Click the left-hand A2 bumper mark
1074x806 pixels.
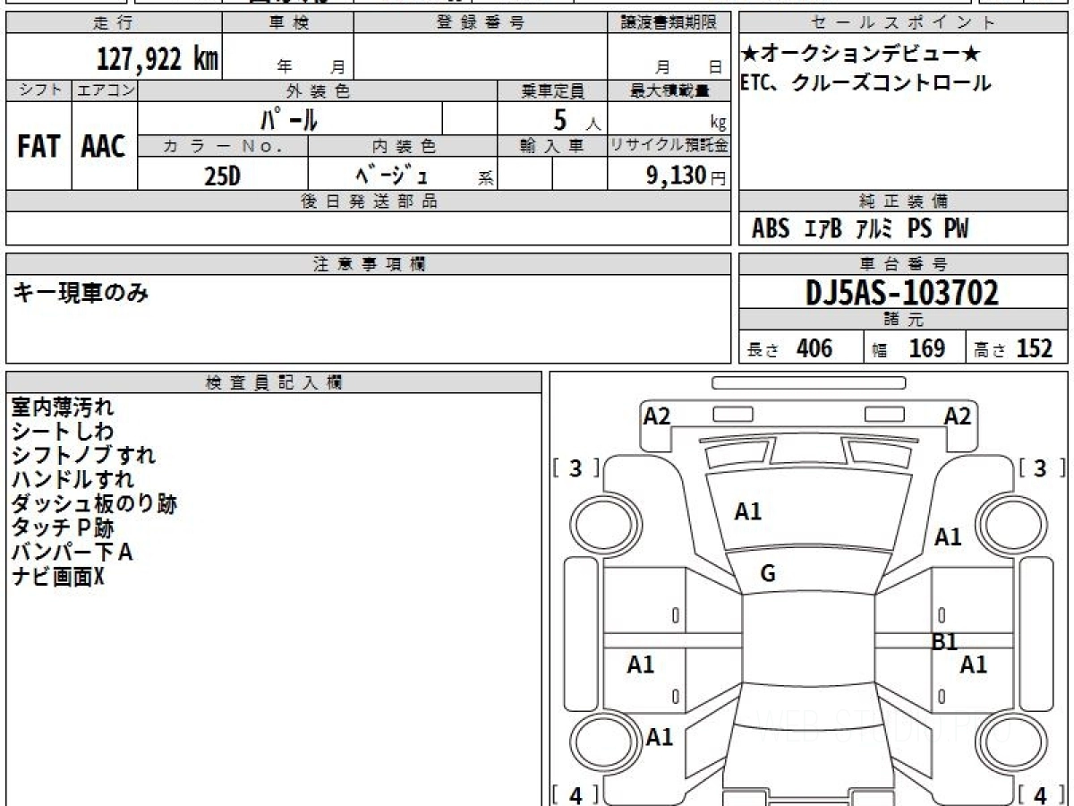click(657, 416)
